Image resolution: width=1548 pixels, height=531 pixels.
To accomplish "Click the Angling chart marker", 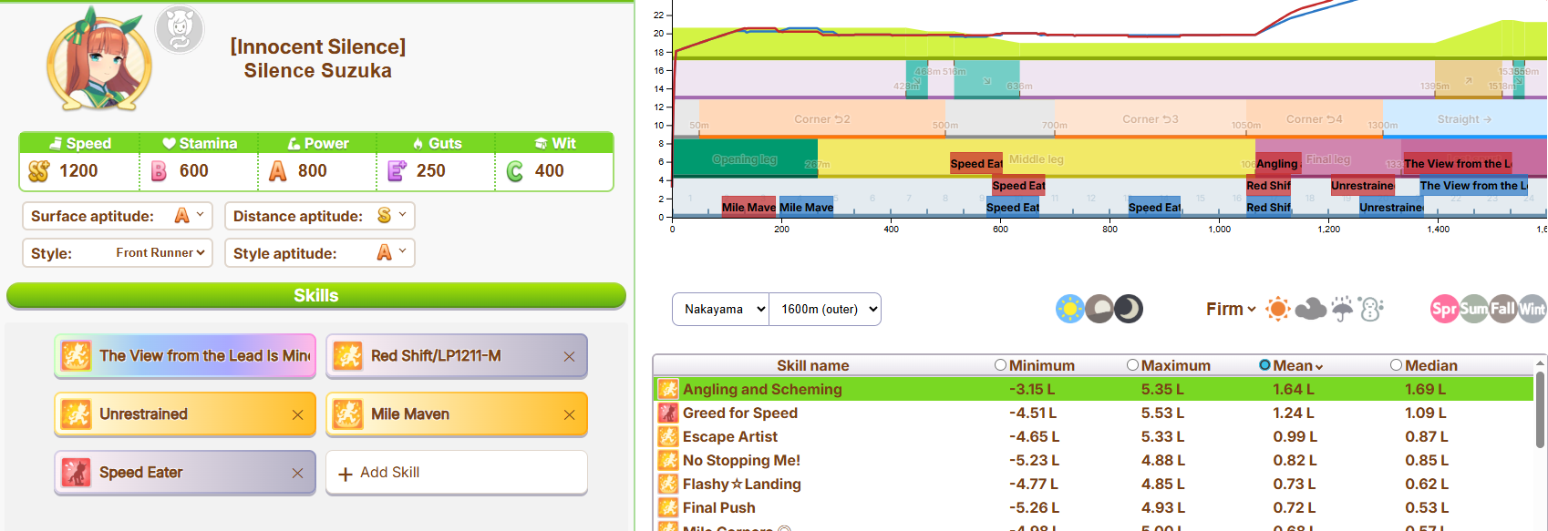I will pos(1278,163).
